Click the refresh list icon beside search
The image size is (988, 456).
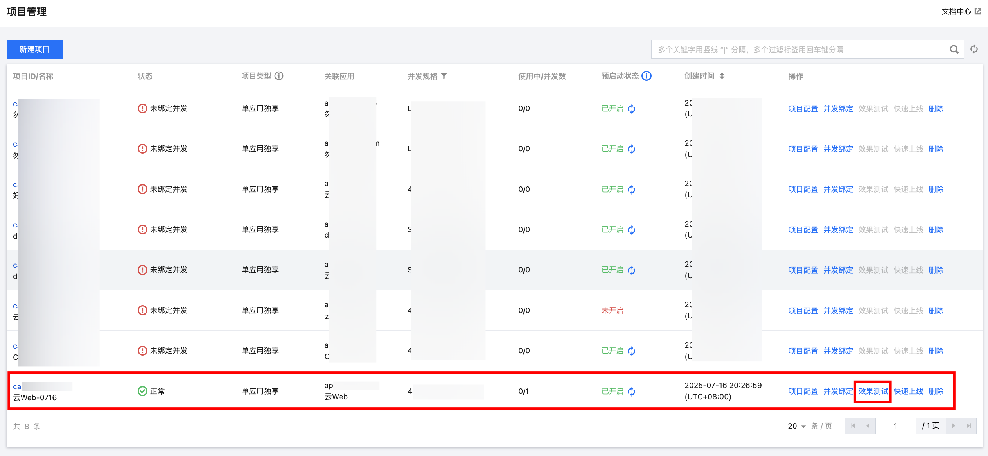974,49
